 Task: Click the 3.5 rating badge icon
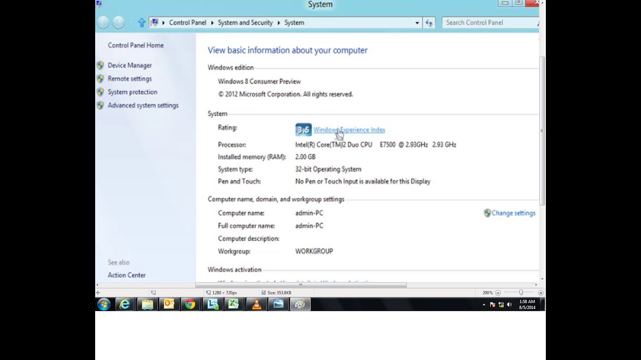click(x=303, y=129)
